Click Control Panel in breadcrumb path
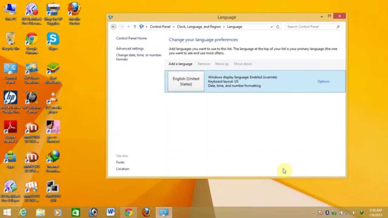 [160, 27]
